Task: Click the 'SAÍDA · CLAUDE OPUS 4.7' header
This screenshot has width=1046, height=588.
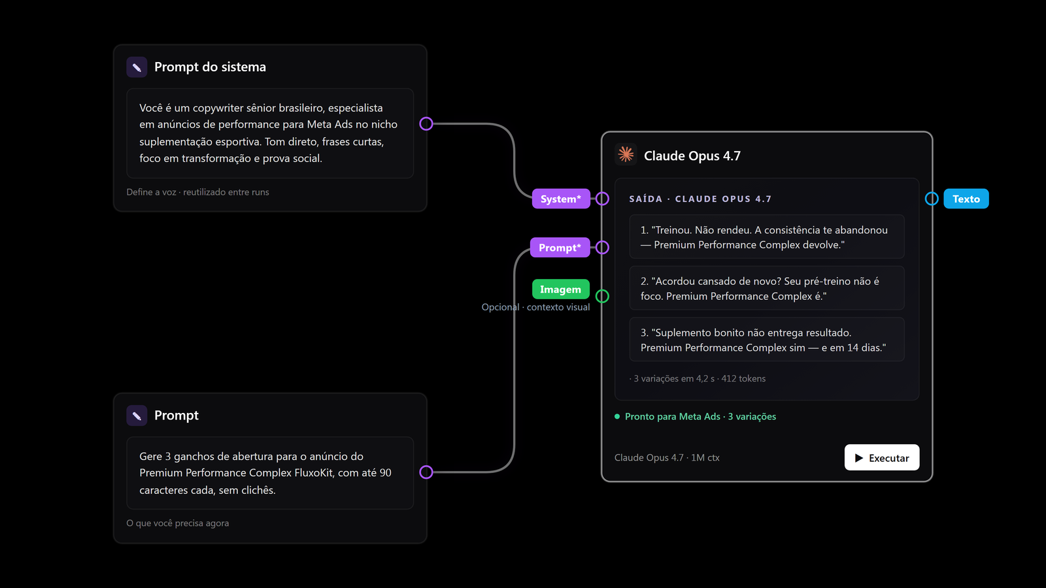Action: click(700, 199)
